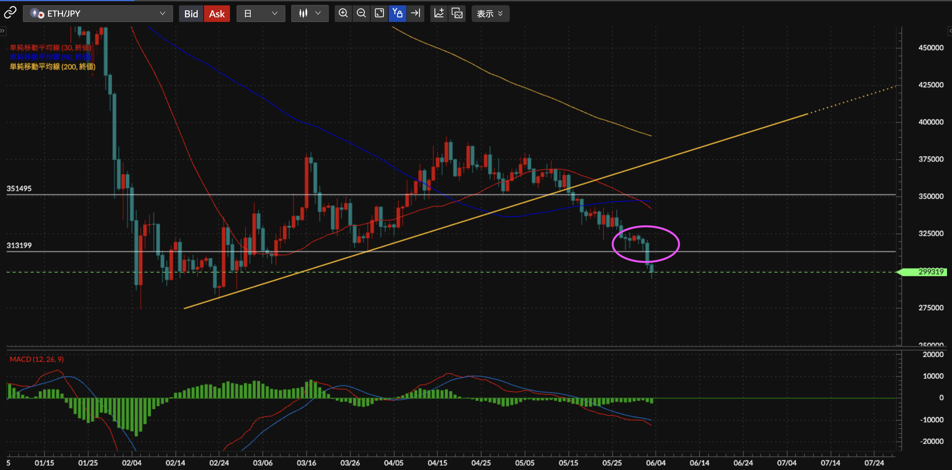This screenshot has width=952, height=470.
Task: Click the MACD (12, 26, 9) label
Action: (37, 359)
